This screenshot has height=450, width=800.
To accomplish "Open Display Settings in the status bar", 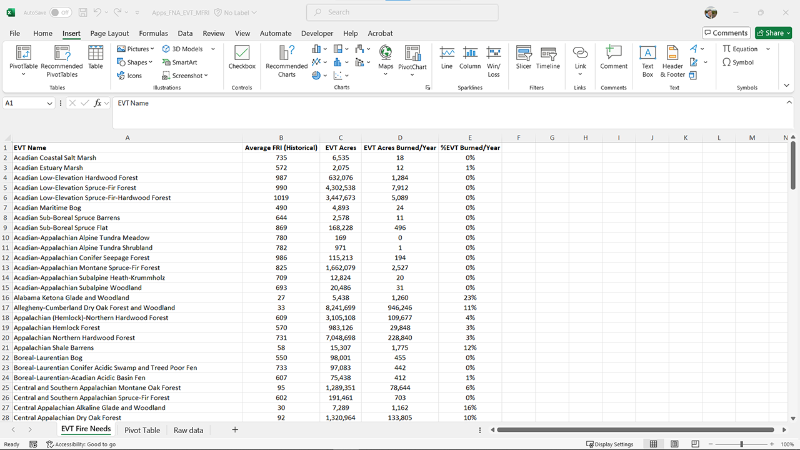I will click(x=610, y=444).
